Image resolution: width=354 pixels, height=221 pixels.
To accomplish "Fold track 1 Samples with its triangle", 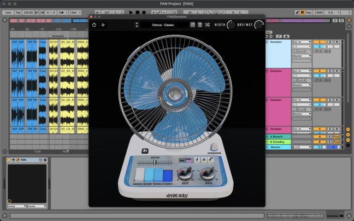I will [266, 42].
